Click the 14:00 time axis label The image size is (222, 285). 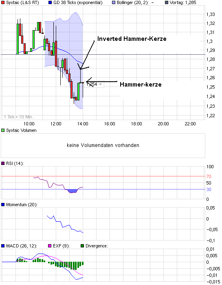pos(83,124)
